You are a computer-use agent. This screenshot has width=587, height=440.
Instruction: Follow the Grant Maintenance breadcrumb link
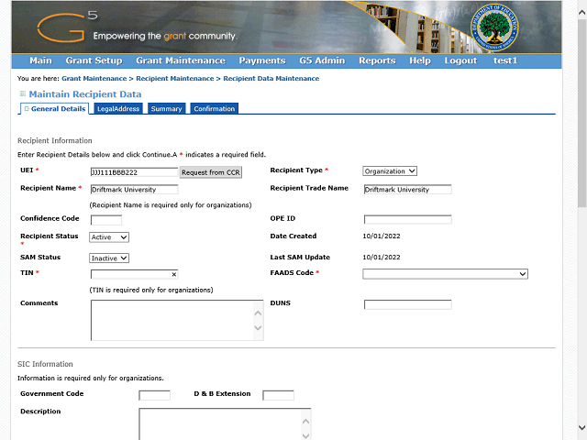94,79
